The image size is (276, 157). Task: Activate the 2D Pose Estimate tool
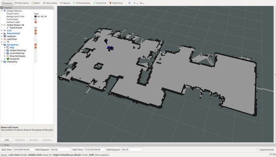(x=82, y=3)
